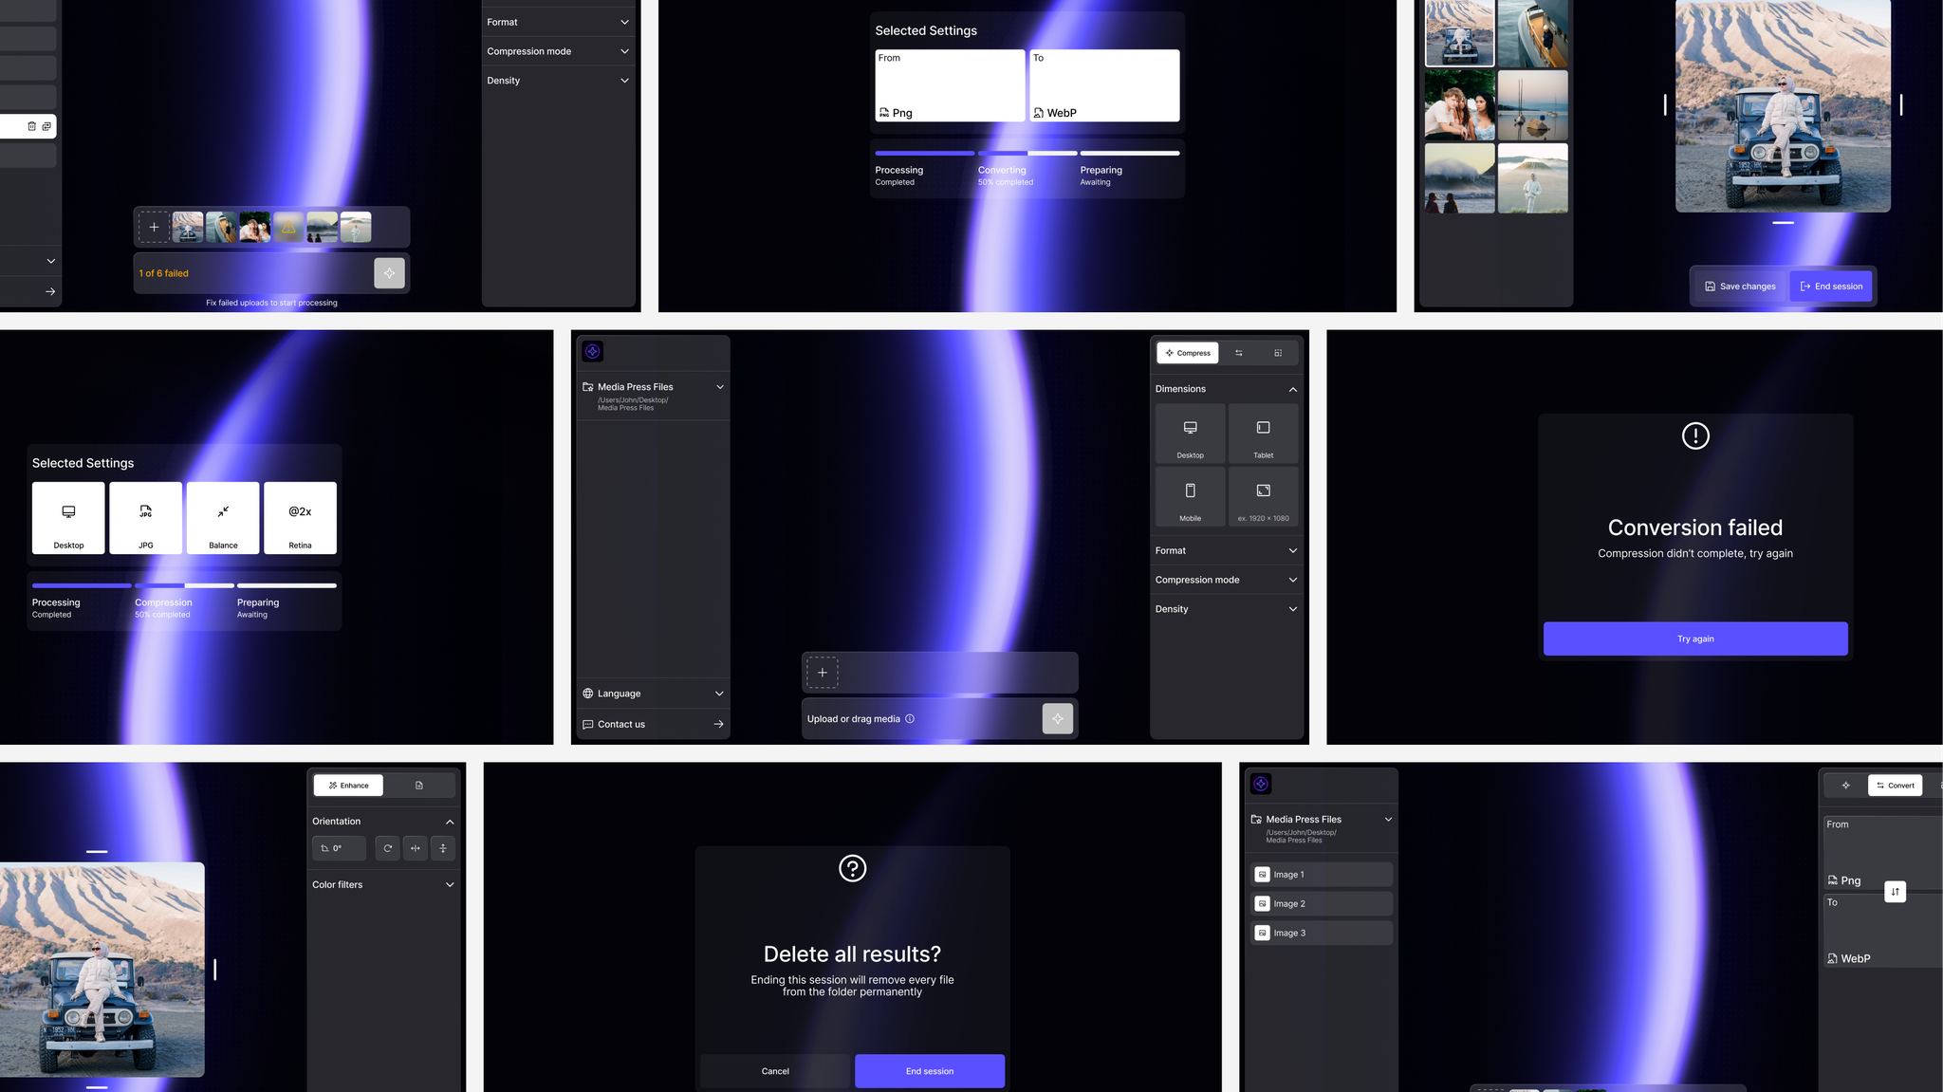The image size is (1943, 1092).
Task: Open the Image 3 row
Action: click(x=1322, y=934)
